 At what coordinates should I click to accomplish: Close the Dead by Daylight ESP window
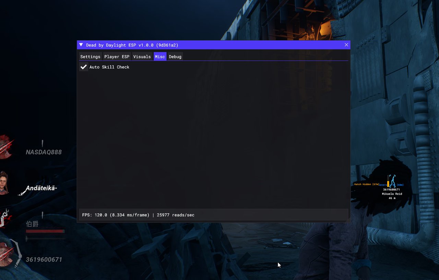click(346, 45)
